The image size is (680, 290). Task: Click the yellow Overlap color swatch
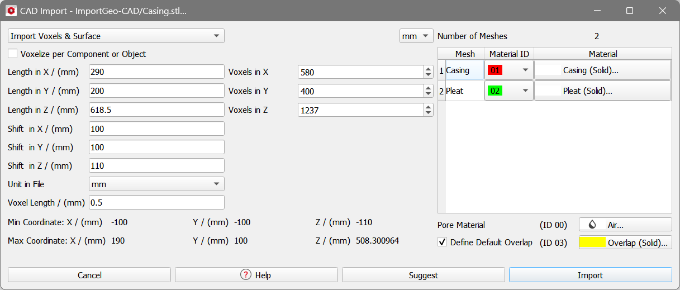point(593,243)
